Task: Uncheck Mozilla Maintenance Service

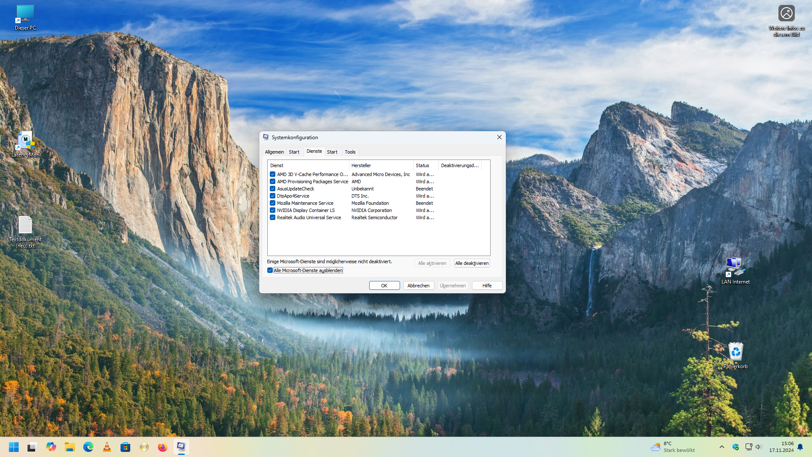Action: tap(273, 203)
